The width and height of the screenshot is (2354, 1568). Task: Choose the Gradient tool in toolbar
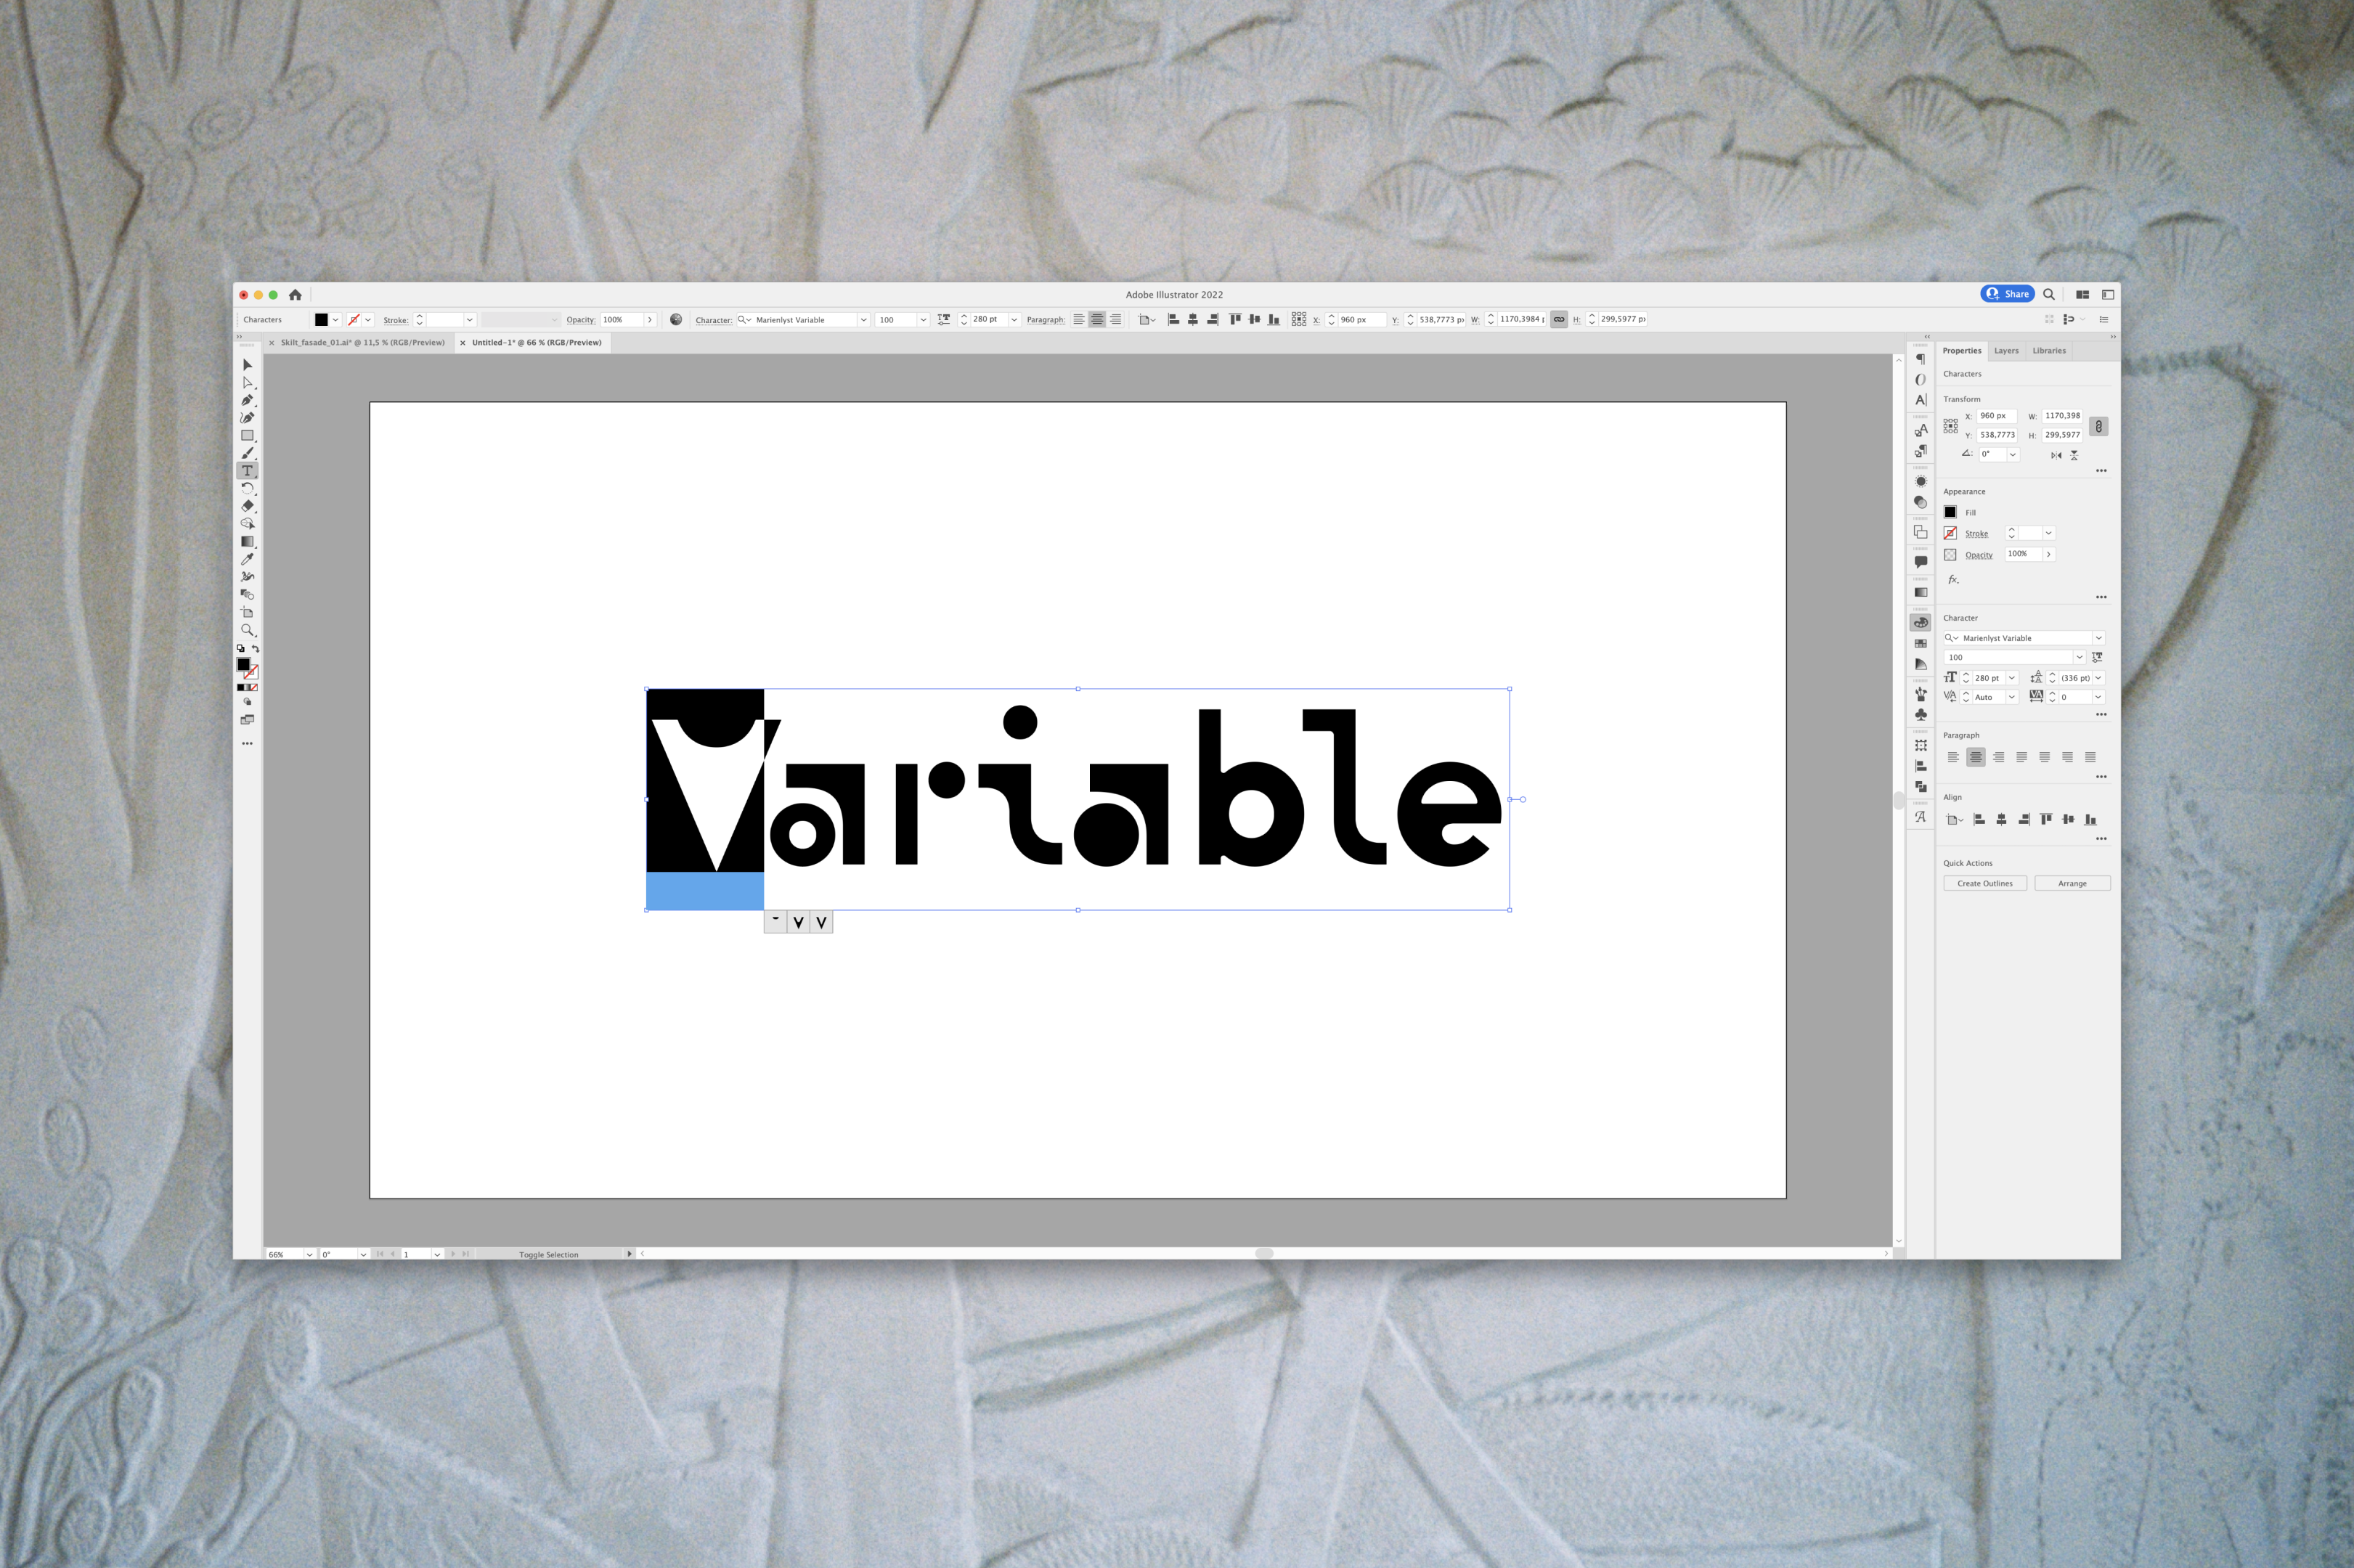pos(247,541)
